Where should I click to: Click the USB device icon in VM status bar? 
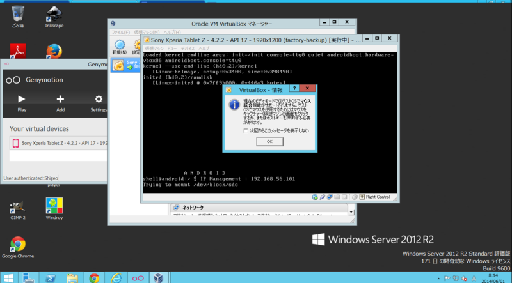point(323,197)
